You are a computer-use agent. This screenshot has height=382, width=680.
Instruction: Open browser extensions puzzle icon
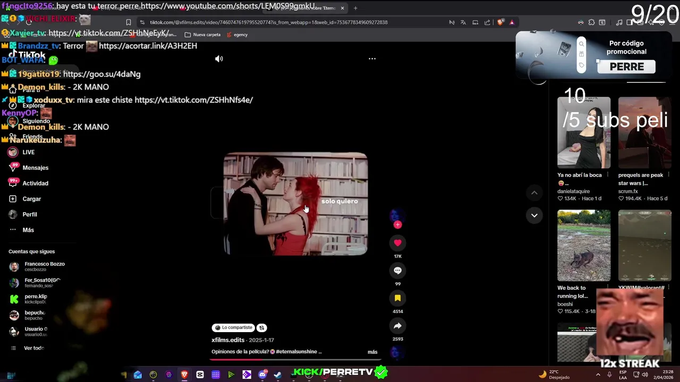[591, 22]
